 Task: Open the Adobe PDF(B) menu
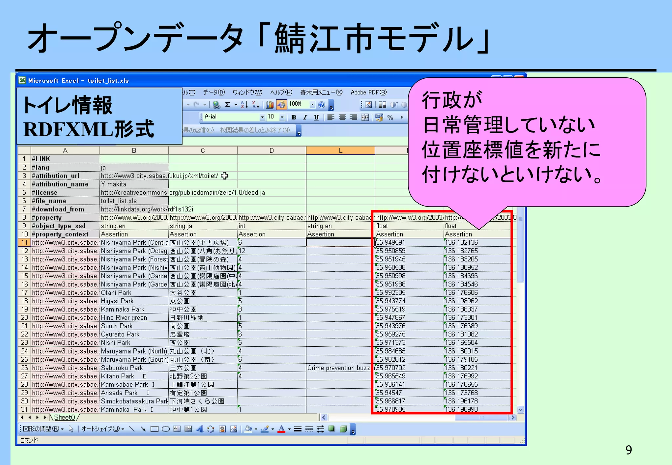[x=369, y=92]
